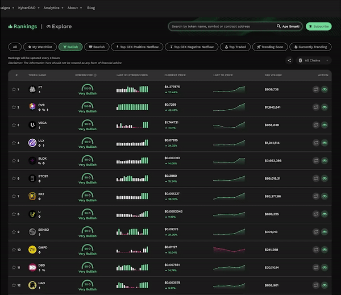Open explore icon for BTCST row
This screenshot has width=341, height=295.
tap(325, 178)
